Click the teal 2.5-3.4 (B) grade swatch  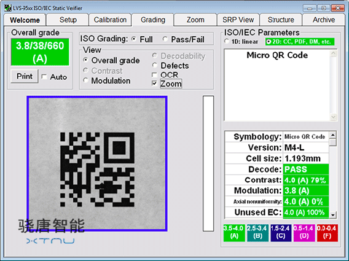pyautogui.click(x=257, y=233)
